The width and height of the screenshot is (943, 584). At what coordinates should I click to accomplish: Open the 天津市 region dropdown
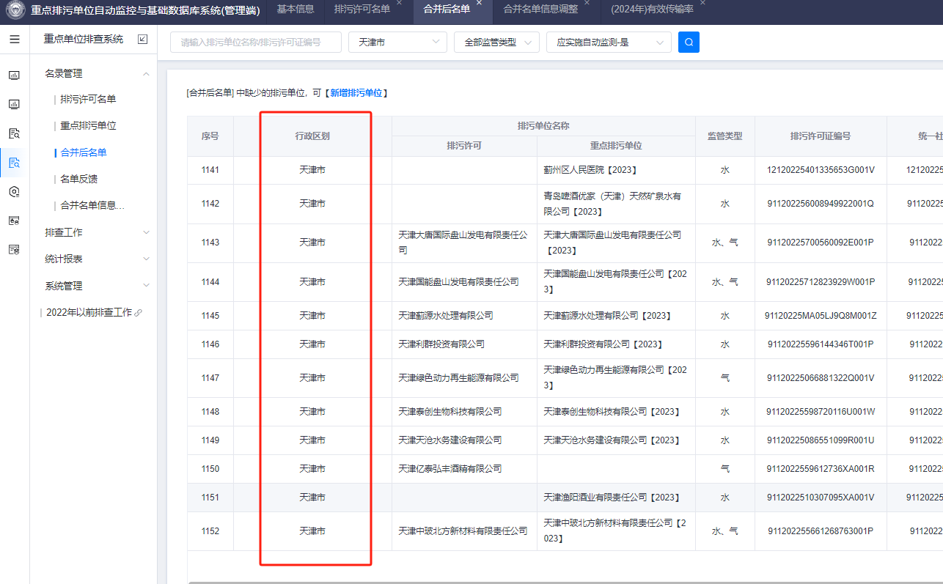coord(397,42)
